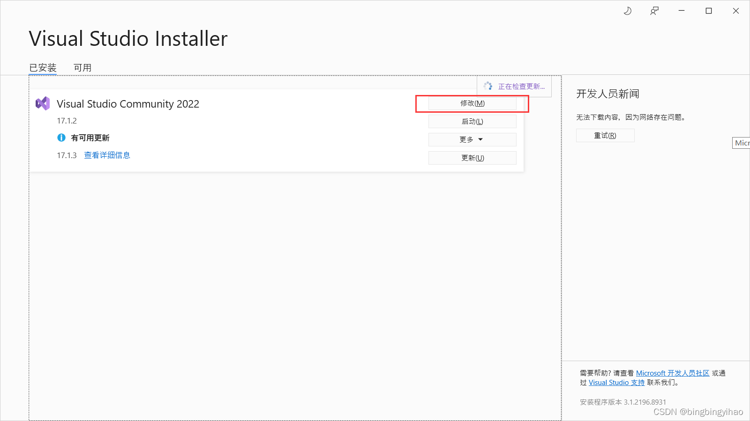Screen dimensions: 750x421
Task: Open the send feedback icon
Action: coord(654,11)
